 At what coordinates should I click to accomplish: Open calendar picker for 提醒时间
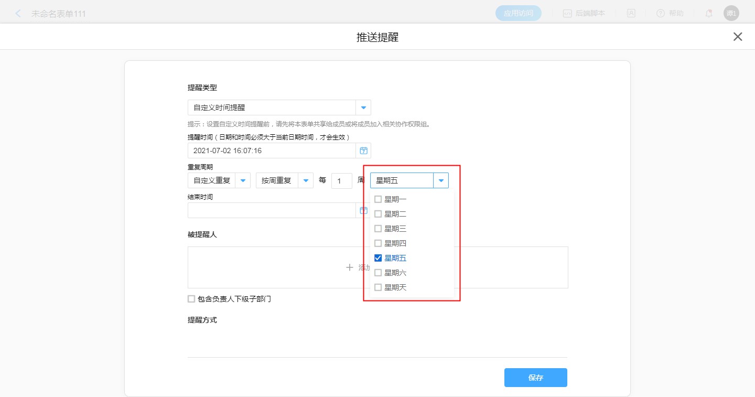363,151
